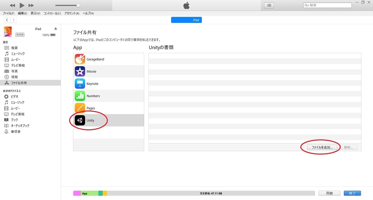
Task: Select GarageBand in the App list
Action: [108, 59]
